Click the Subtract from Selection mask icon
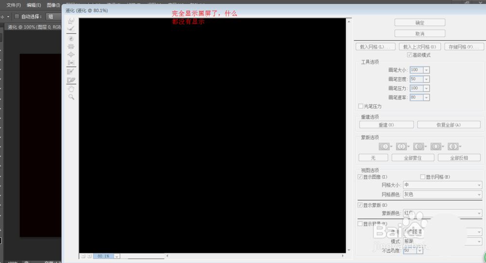The image size is (486, 263). (x=420, y=147)
